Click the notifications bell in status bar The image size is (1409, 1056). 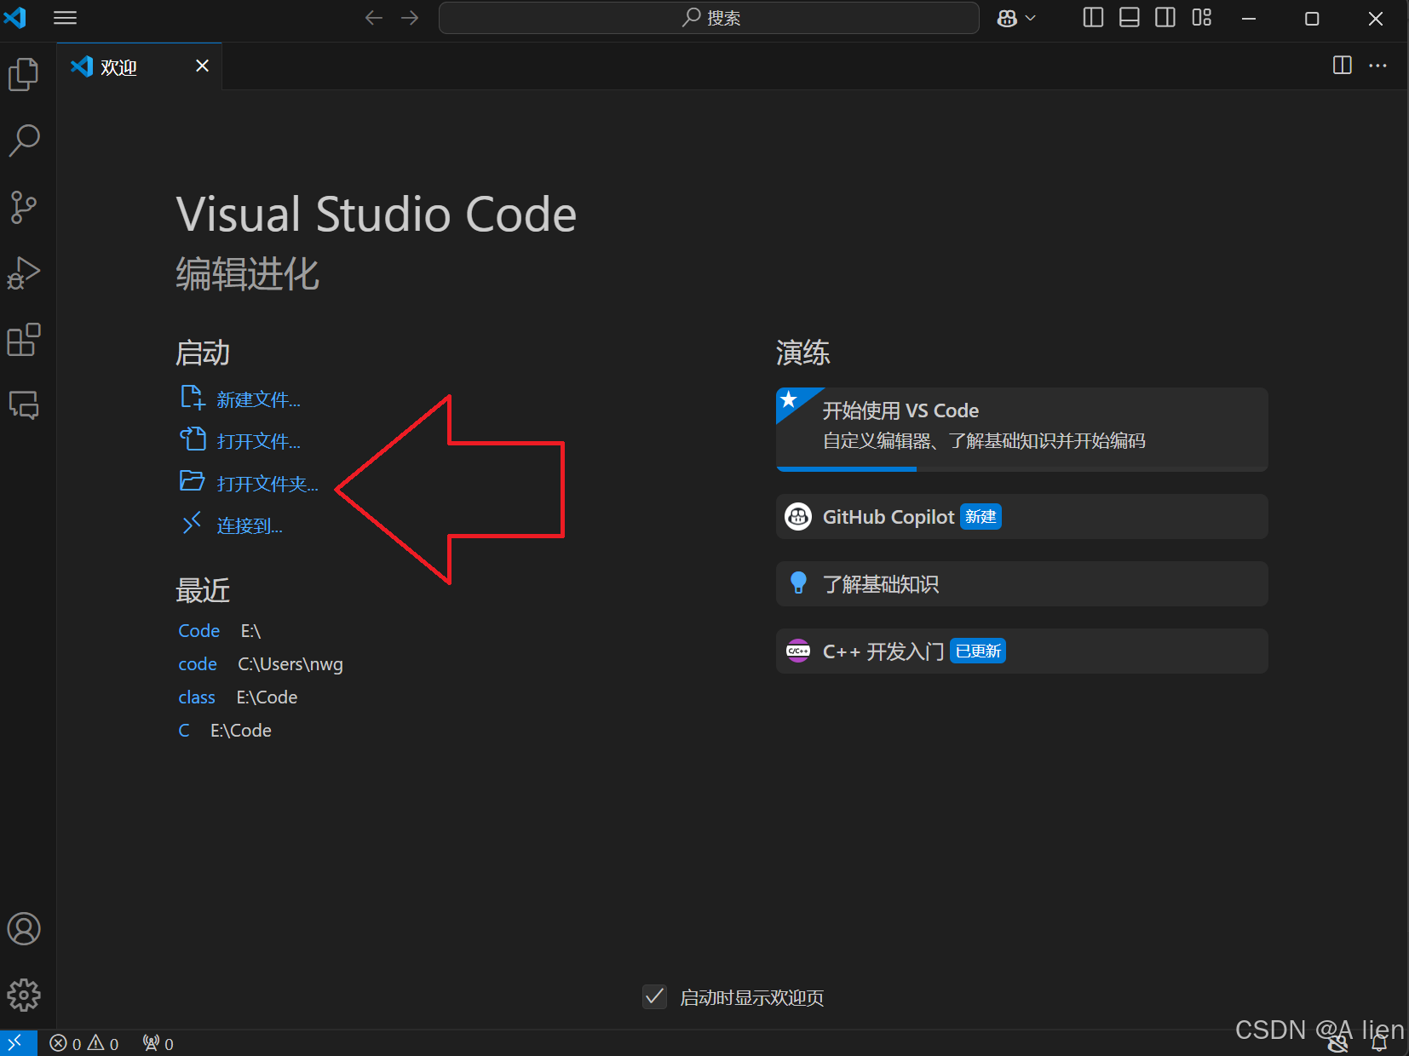coord(1379,1043)
